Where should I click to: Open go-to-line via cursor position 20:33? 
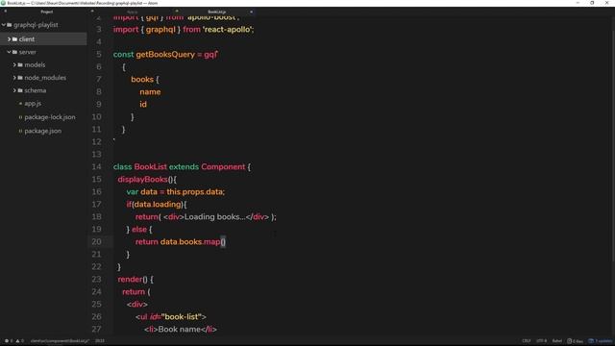[100, 341]
